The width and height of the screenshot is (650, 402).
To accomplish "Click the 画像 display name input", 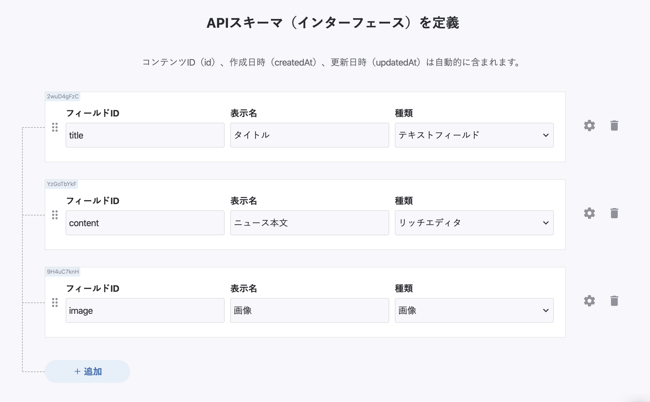I will pos(309,310).
